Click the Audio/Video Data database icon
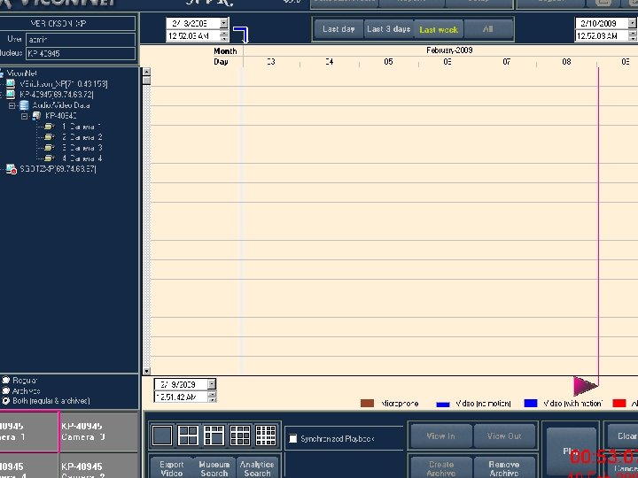Viewport: 638px width, 478px height. pyautogui.click(x=25, y=105)
